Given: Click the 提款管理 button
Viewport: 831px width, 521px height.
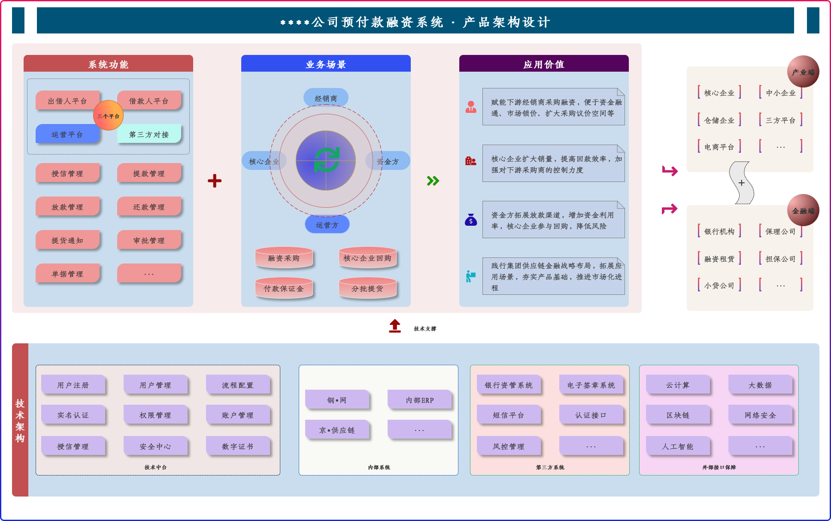Looking at the screenshot, I should [x=149, y=173].
